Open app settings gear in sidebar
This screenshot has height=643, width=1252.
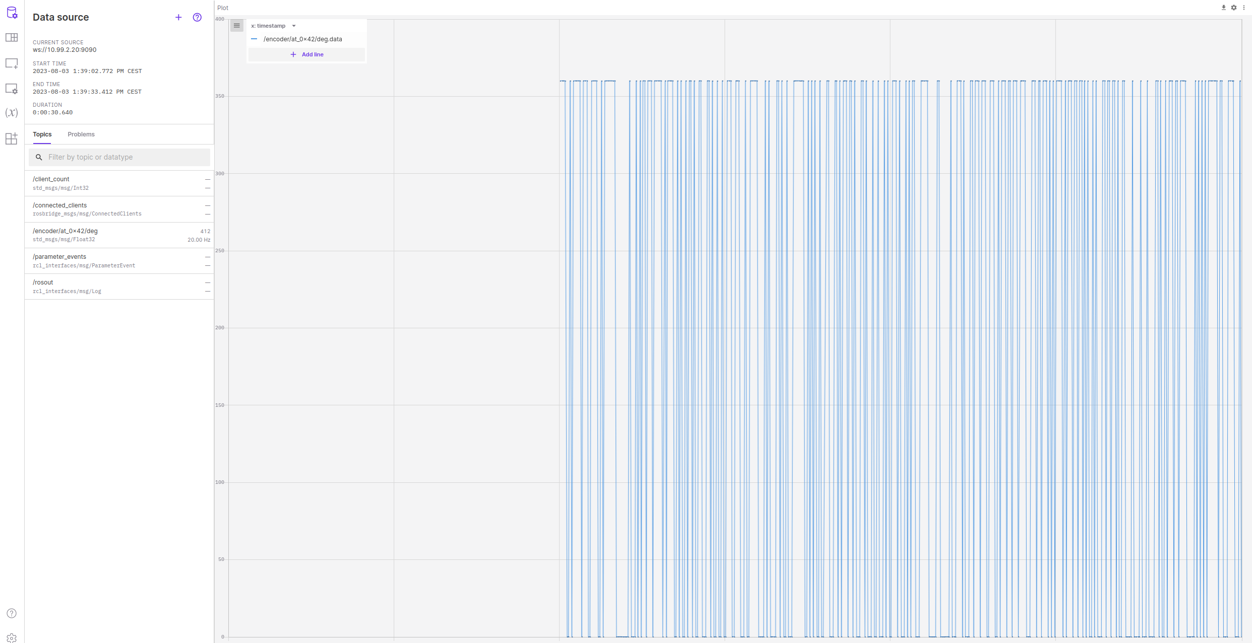(12, 637)
